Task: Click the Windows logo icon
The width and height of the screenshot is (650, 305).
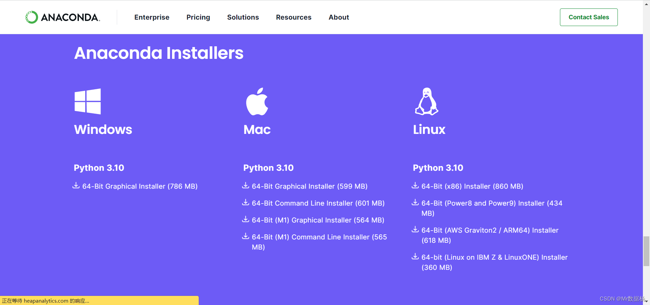Action: (87, 101)
